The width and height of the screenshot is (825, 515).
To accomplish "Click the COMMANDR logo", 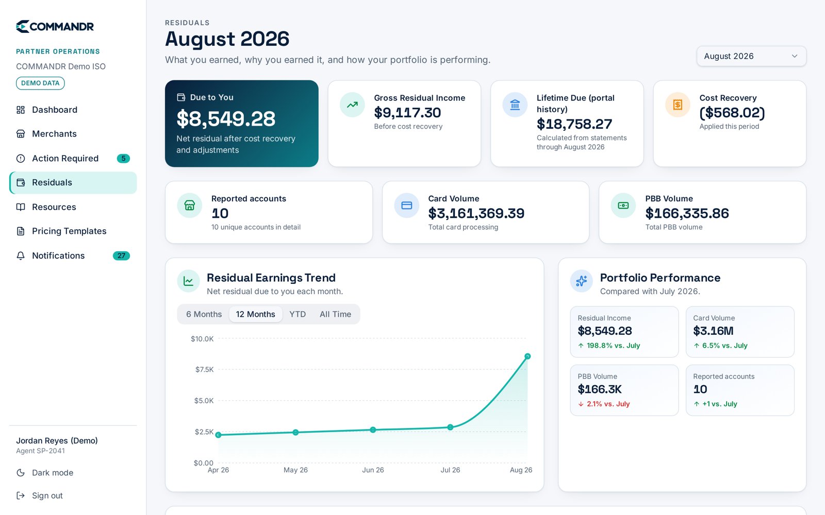I will pos(55,26).
